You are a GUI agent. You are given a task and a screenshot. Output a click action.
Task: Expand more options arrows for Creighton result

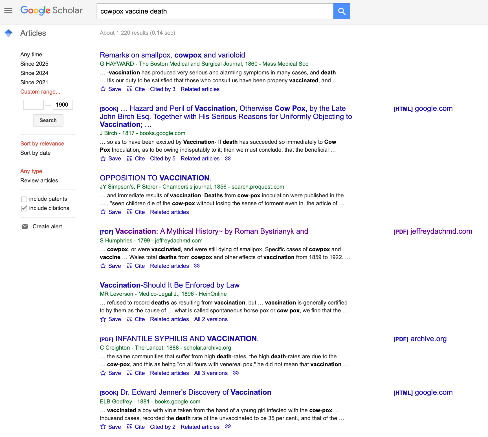click(x=236, y=373)
